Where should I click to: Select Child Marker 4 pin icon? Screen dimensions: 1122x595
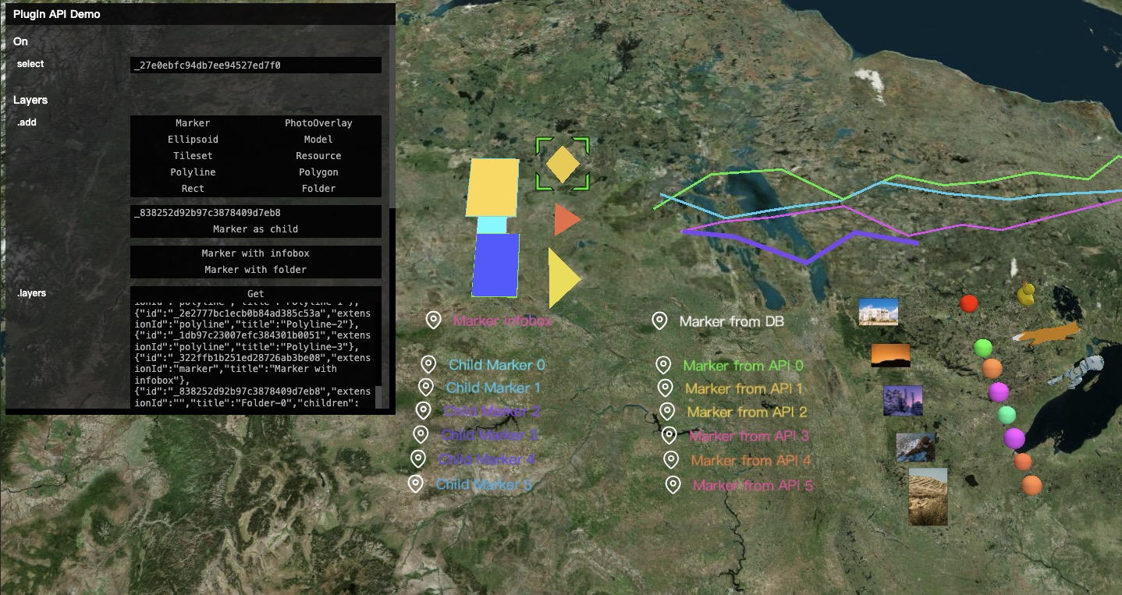(418, 459)
